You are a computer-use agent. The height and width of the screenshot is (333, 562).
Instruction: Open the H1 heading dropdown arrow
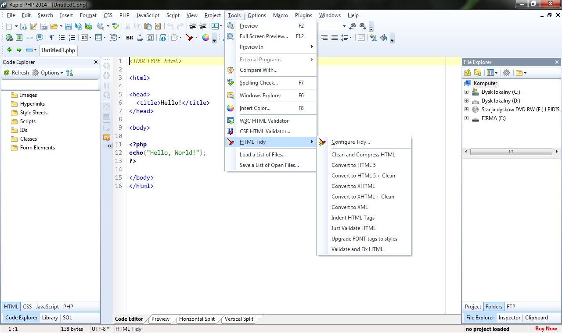(x=90, y=38)
